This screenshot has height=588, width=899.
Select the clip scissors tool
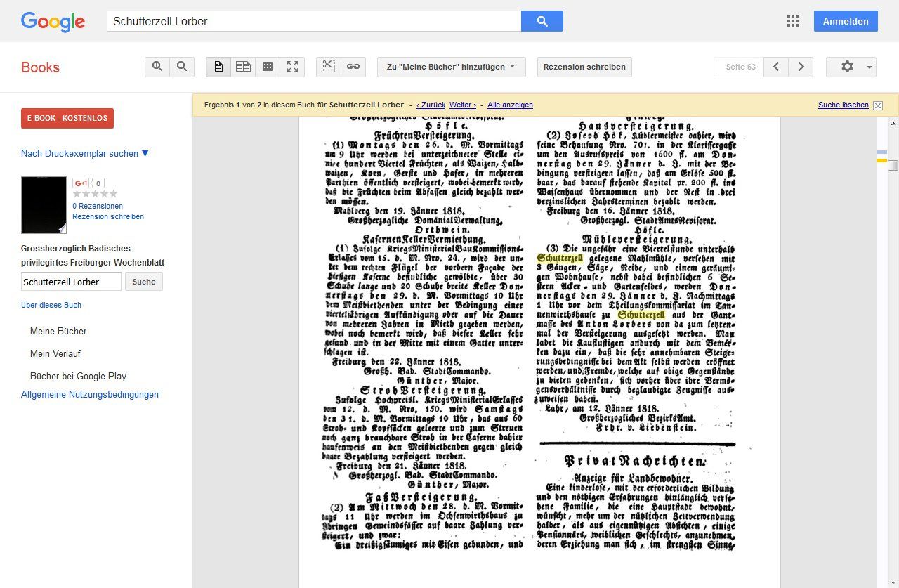329,67
